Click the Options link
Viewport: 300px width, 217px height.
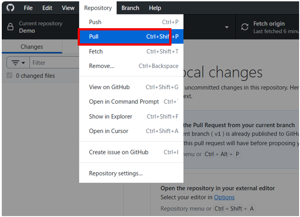(x=224, y=197)
